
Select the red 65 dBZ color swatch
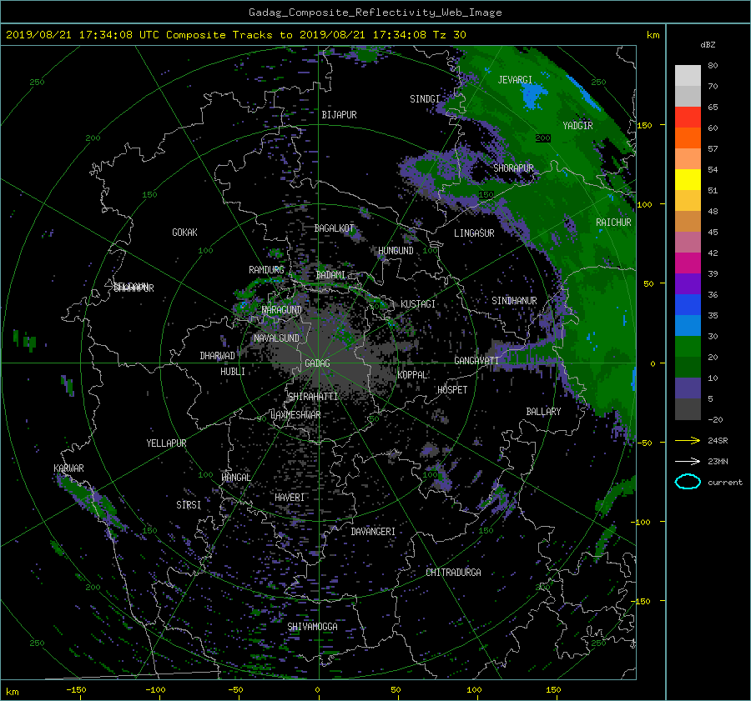688,117
